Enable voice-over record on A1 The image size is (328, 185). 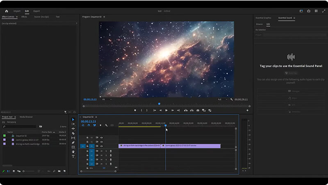click(x=111, y=151)
